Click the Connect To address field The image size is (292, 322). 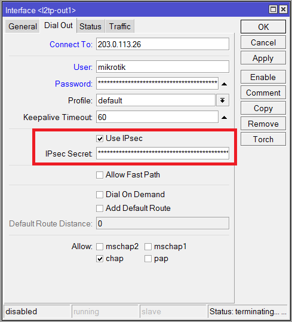click(162, 44)
